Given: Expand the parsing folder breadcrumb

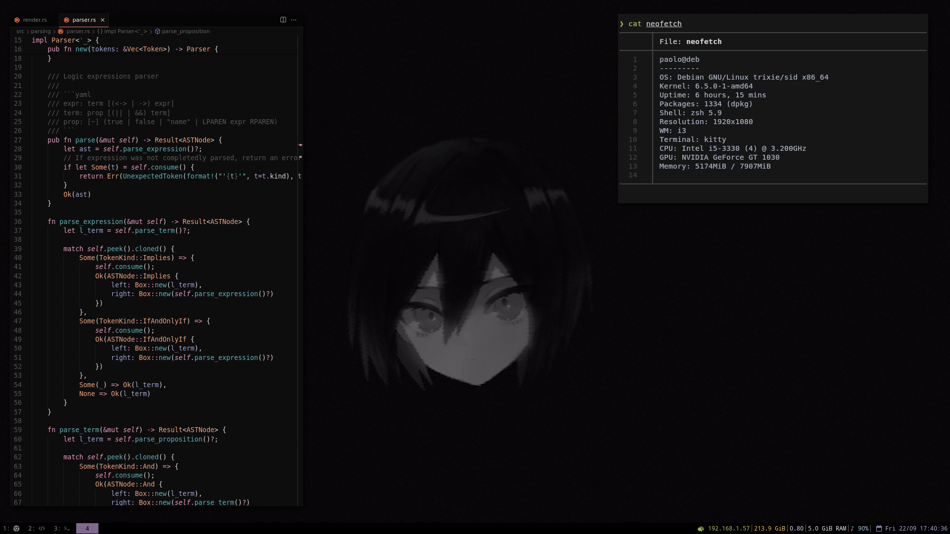Looking at the screenshot, I should (x=41, y=31).
